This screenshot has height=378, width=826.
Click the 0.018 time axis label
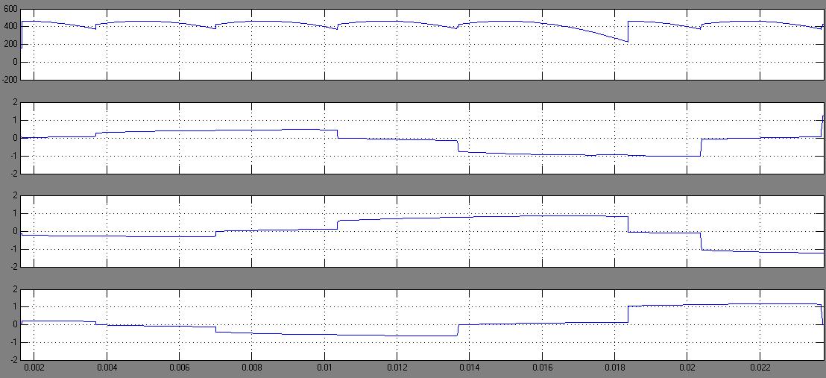pyautogui.click(x=615, y=367)
